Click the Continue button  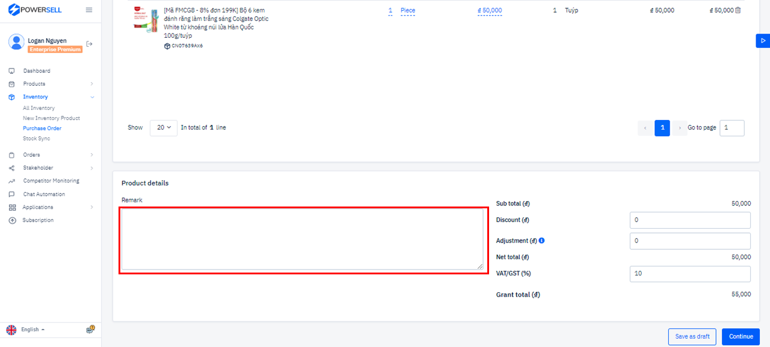(741, 337)
